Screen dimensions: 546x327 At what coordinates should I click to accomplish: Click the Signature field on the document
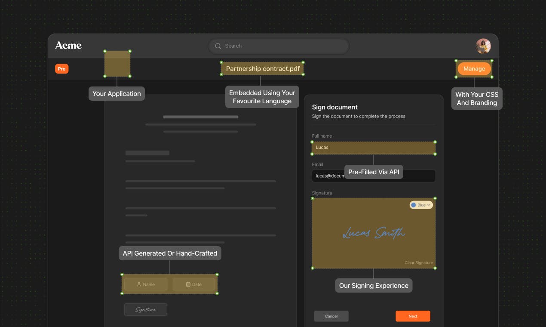coord(146,310)
